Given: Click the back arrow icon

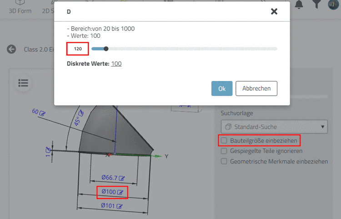Looking at the screenshot, I should (11, 49).
